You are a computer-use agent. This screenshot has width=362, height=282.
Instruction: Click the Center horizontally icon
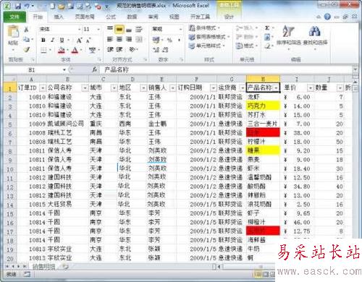tap(119, 39)
